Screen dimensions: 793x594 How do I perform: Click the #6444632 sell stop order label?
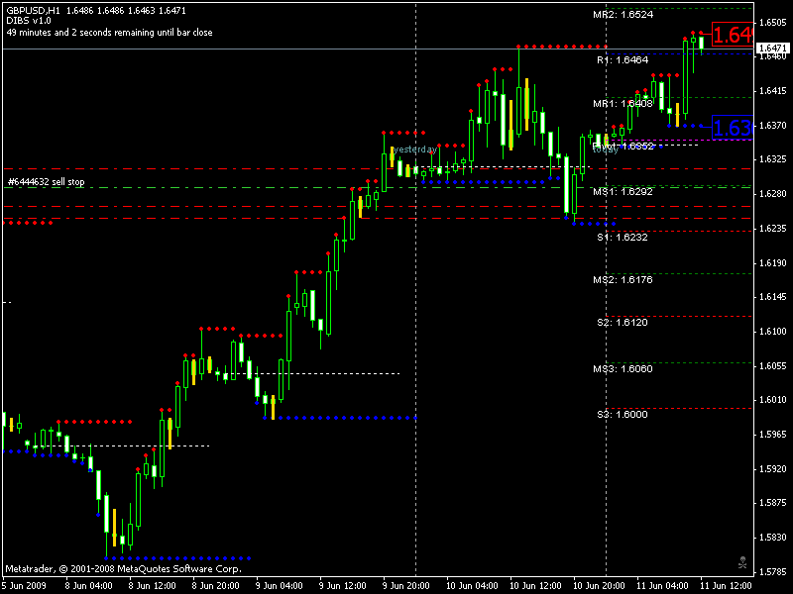click(48, 182)
